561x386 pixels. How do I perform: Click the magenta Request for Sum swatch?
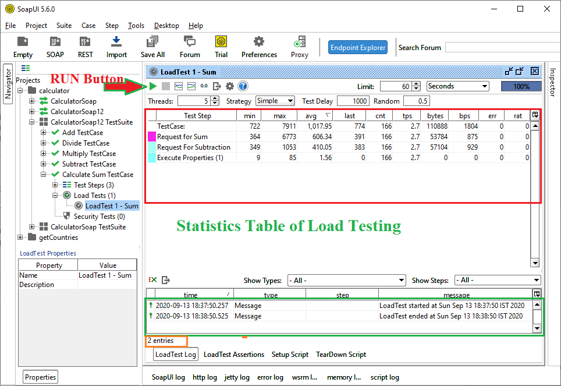[152, 136]
